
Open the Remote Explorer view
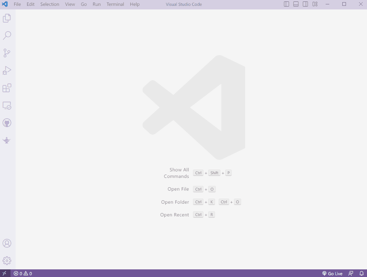click(x=7, y=105)
